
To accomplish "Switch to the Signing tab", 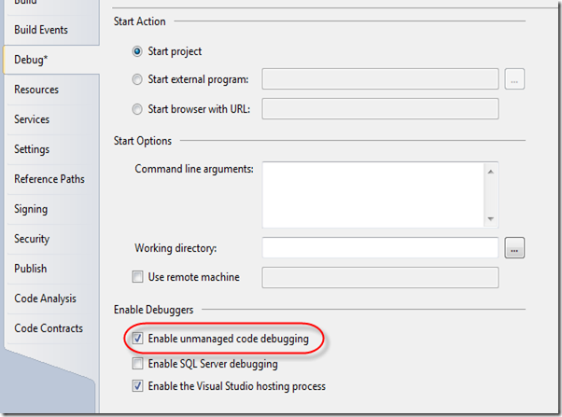I will point(31,209).
